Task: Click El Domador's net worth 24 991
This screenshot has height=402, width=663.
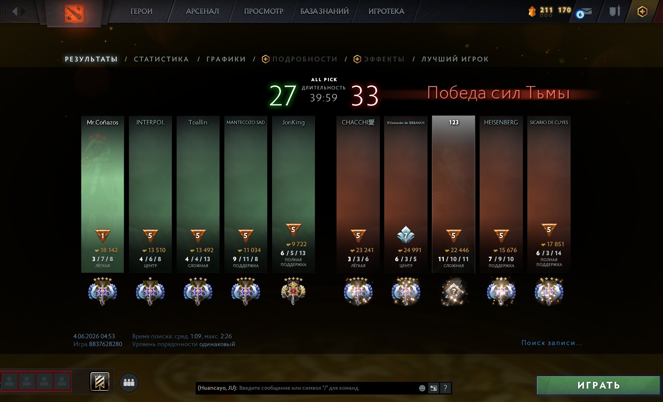Action: pyautogui.click(x=412, y=250)
